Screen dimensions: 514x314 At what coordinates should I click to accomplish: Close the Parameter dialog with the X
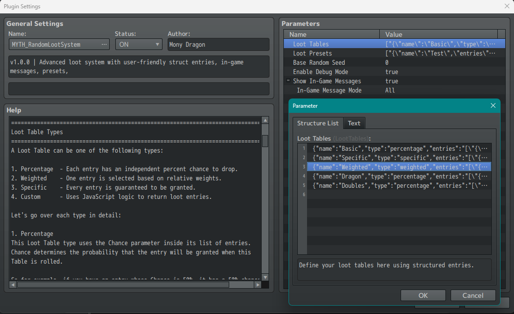click(493, 105)
